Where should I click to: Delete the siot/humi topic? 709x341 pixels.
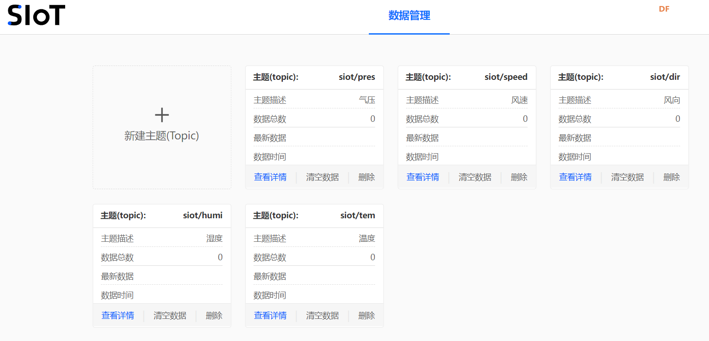point(214,316)
